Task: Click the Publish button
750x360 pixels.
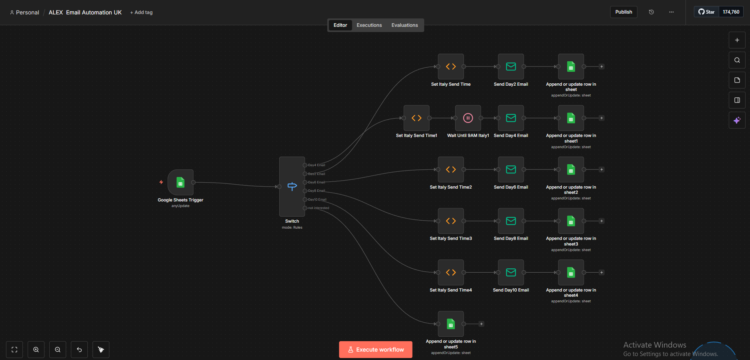Action: point(623,12)
